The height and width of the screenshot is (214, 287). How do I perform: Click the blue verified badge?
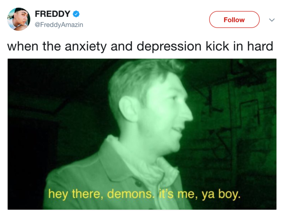(76, 14)
